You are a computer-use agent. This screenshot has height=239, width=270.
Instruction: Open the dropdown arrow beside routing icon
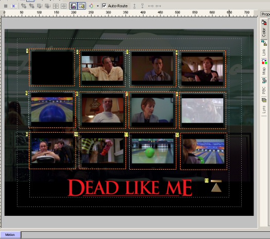coord(98,6)
